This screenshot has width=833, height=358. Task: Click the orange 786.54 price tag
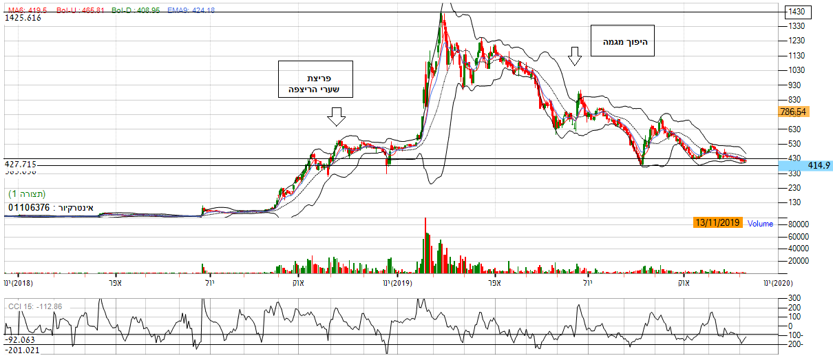(x=792, y=111)
